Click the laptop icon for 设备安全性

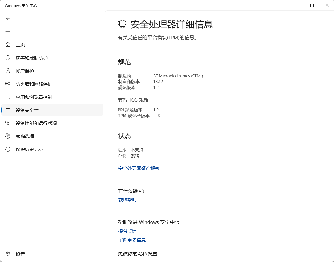pyautogui.click(x=8, y=110)
